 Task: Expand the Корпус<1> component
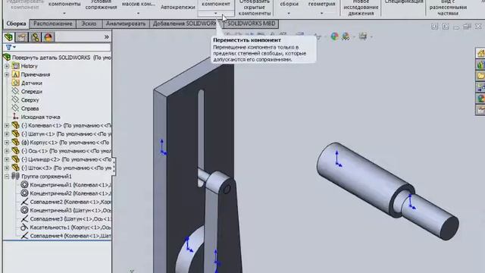click(7, 143)
